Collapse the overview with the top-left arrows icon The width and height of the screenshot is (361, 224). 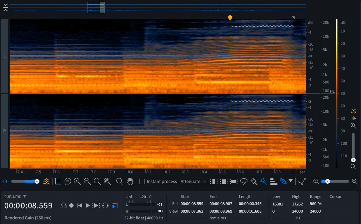point(6,7)
